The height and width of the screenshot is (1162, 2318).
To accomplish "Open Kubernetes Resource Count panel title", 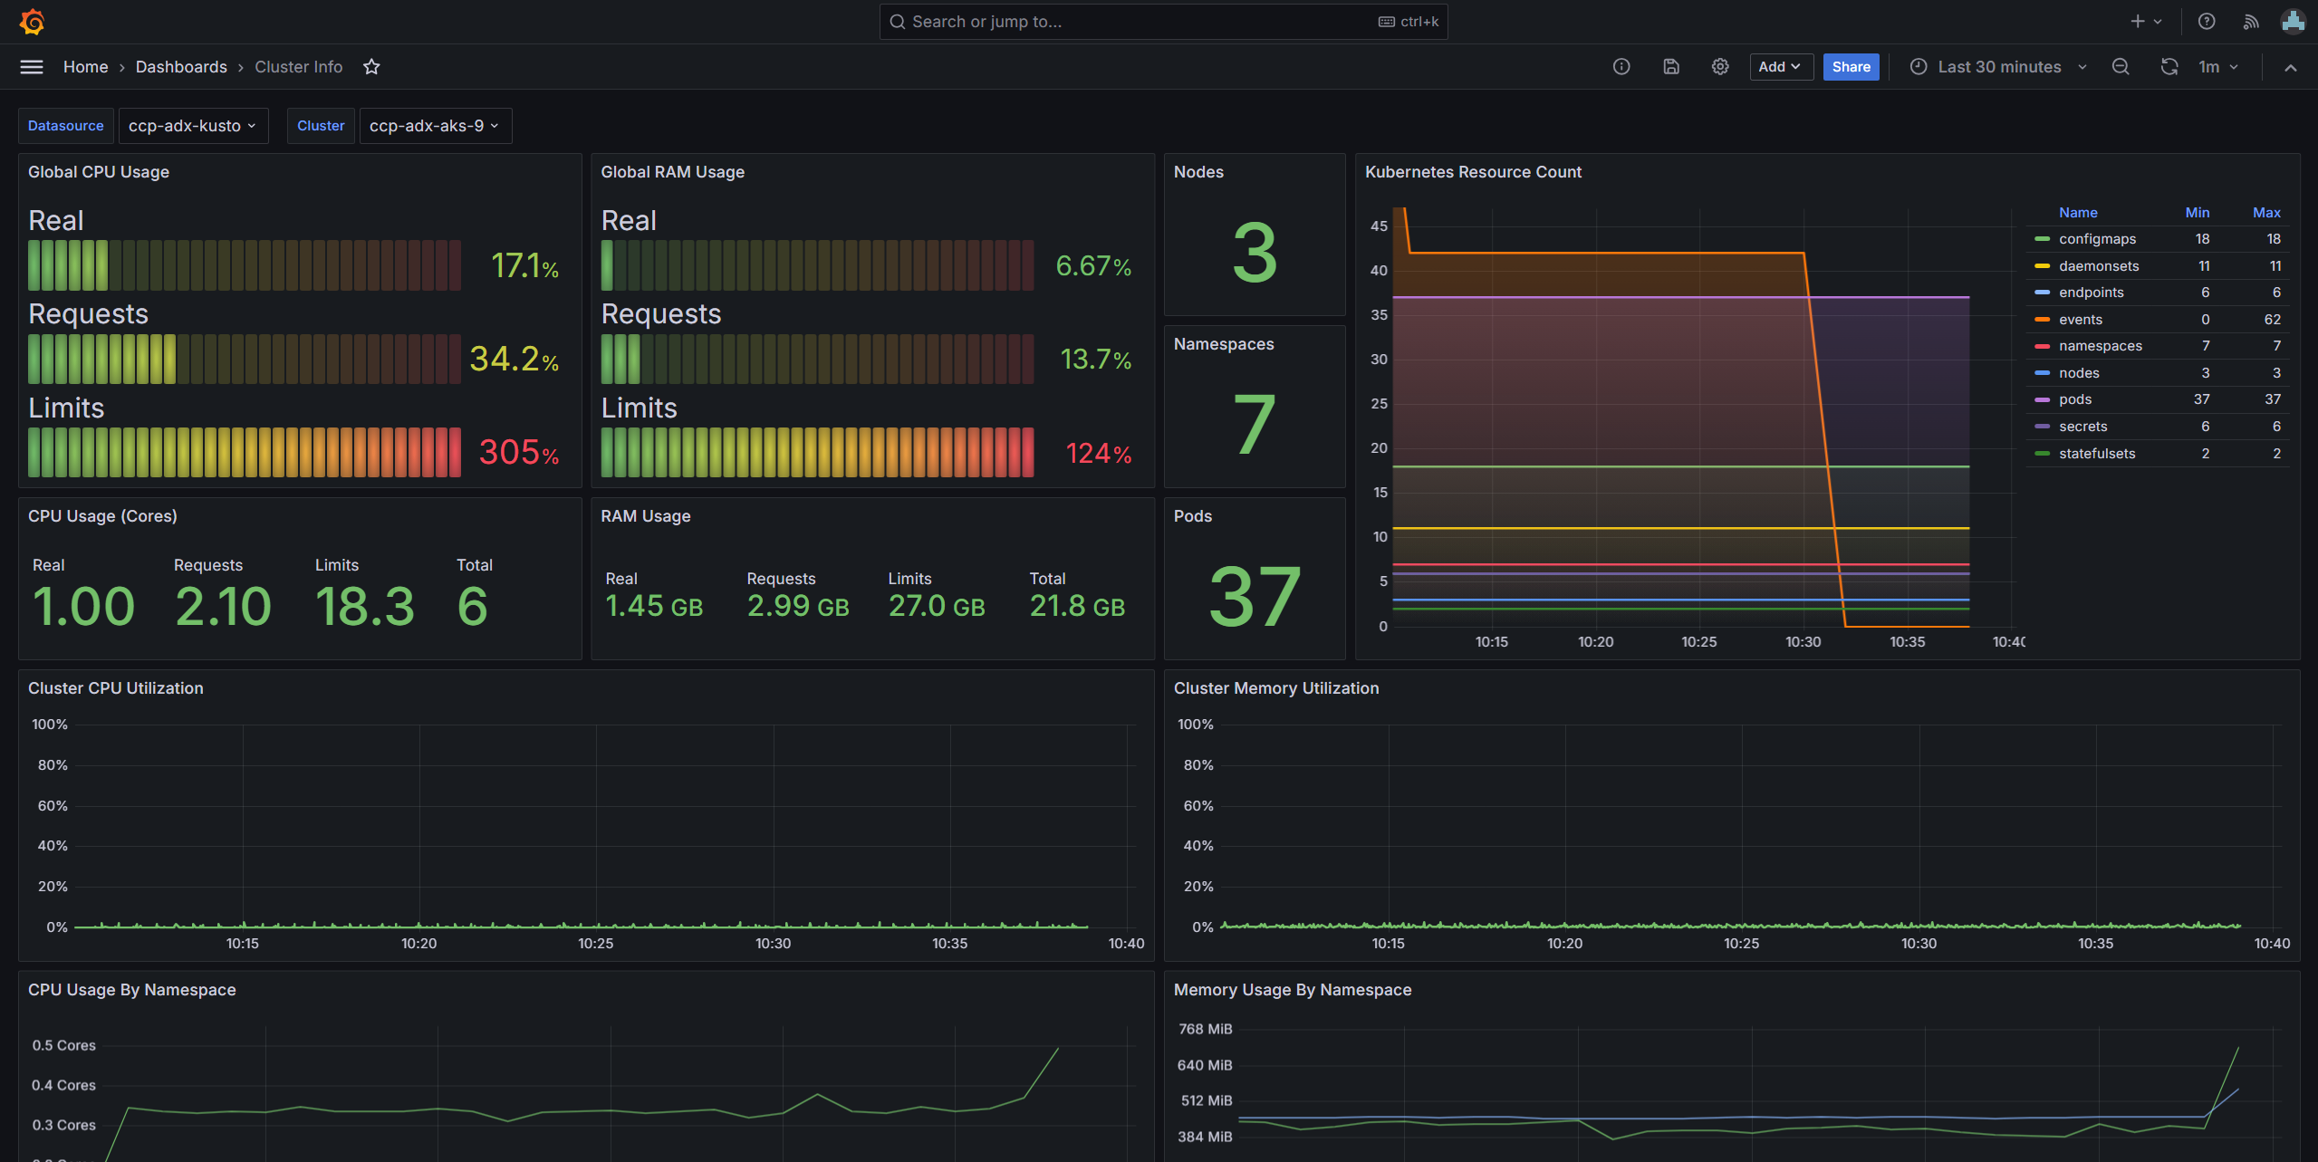I will pyautogui.click(x=1473, y=172).
